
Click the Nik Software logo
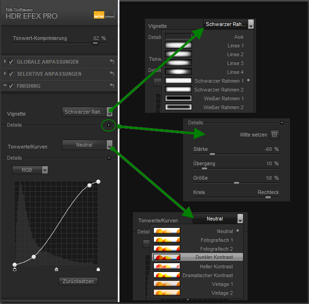(x=104, y=15)
